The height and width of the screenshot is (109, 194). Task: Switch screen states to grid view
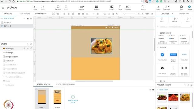click(x=153, y=90)
